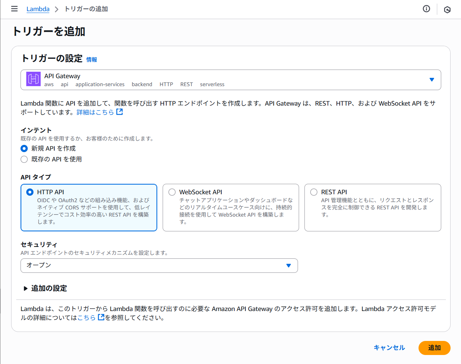
Task: Click external link icon beside こちら
Action: 101,318
